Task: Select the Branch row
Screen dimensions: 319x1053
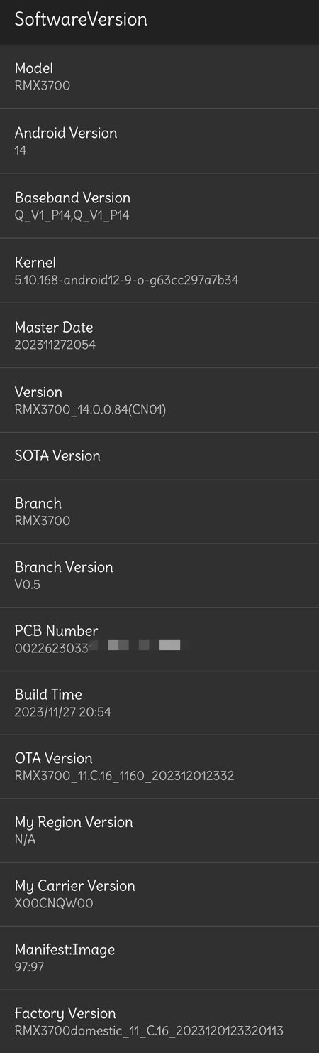Action: pyautogui.click(x=159, y=512)
